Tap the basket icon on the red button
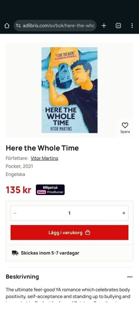 [88, 232]
